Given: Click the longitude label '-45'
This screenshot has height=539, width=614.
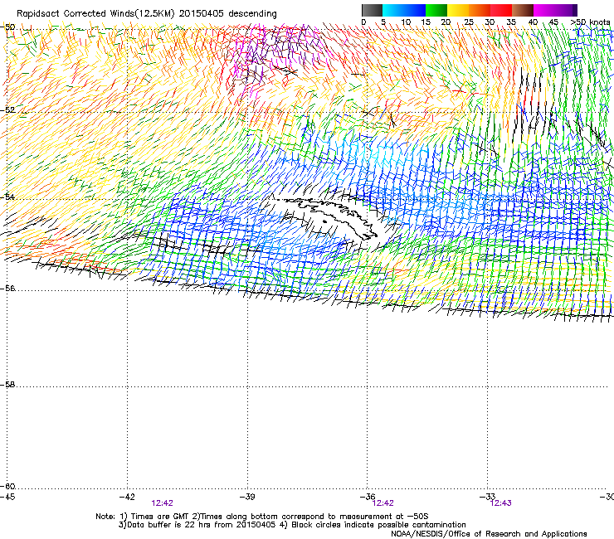Looking at the screenshot, I should click(x=7, y=497).
